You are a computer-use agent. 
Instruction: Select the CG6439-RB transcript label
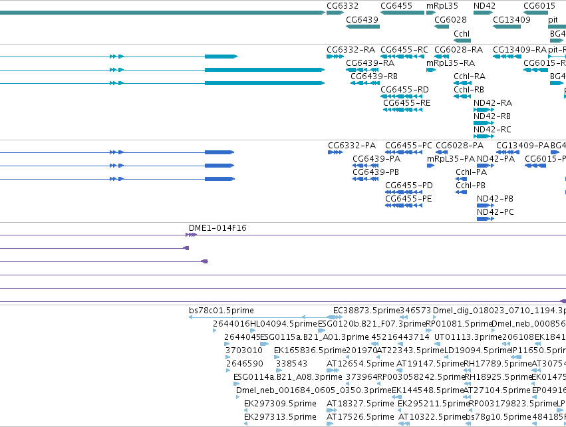pos(374,76)
